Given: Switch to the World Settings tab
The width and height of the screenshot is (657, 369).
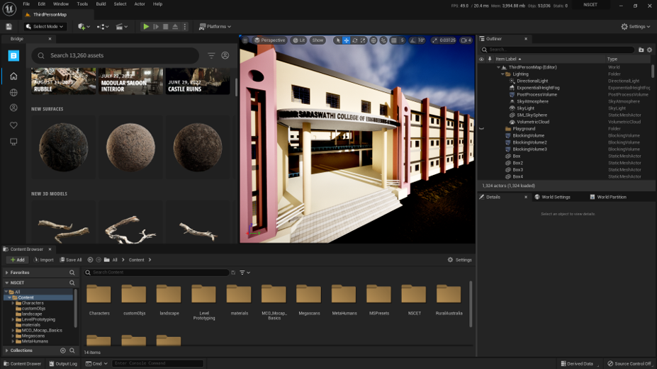Looking at the screenshot, I should tap(555, 197).
